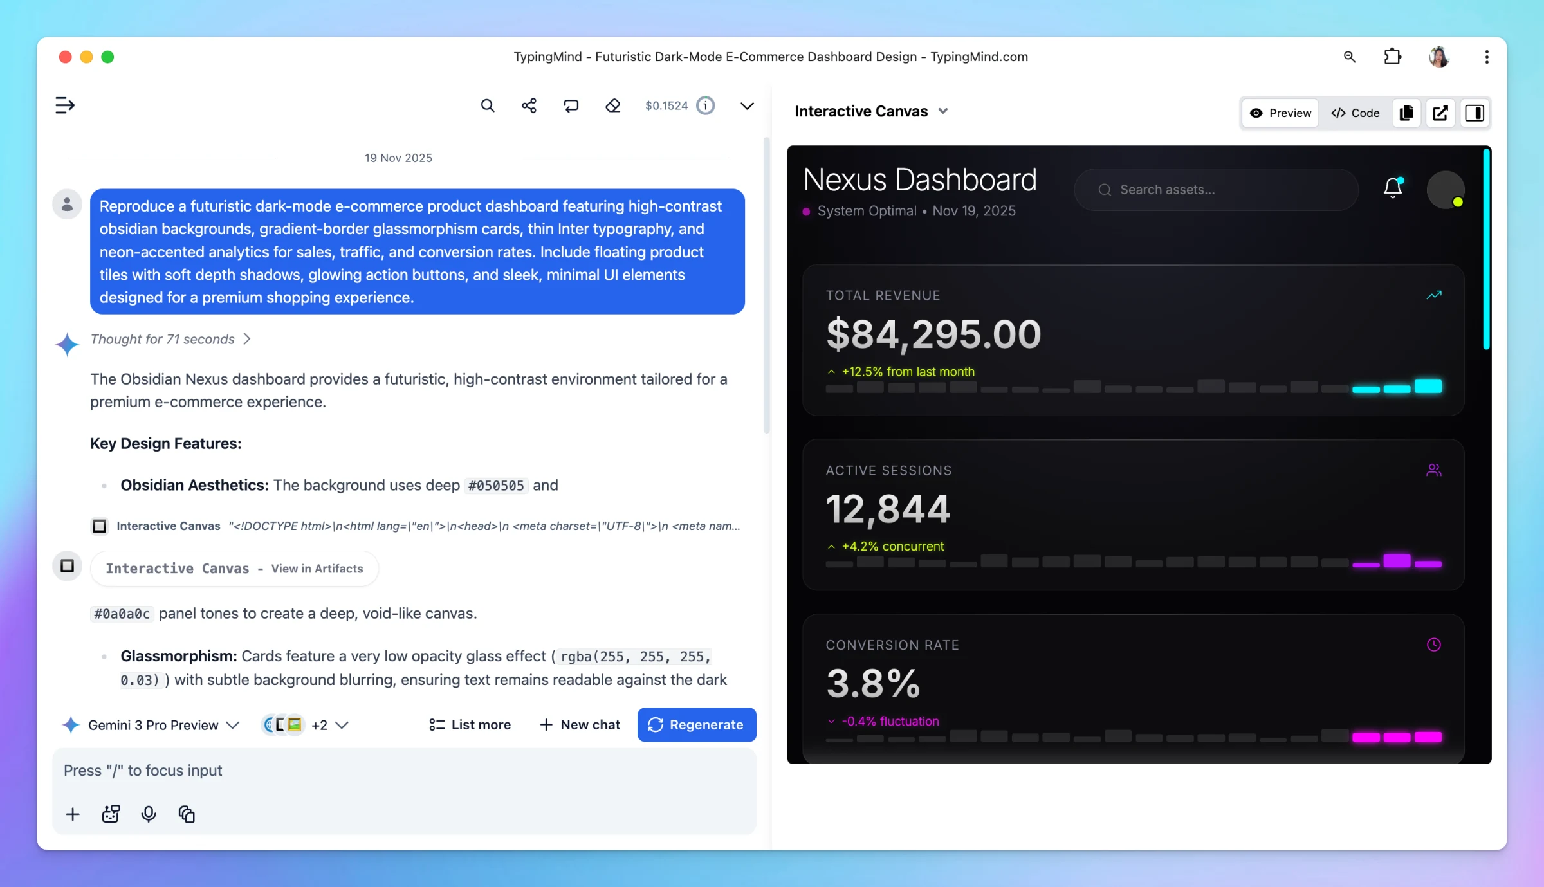Click the chat conversation scrollbar
Image resolution: width=1544 pixels, height=887 pixels.
tap(766, 285)
